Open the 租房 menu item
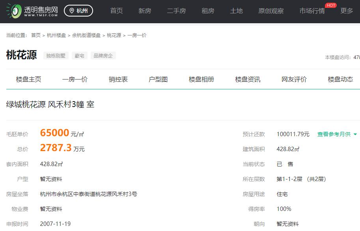 pyautogui.click(x=208, y=11)
